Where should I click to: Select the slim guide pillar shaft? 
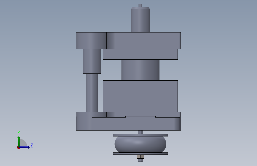point(92,93)
